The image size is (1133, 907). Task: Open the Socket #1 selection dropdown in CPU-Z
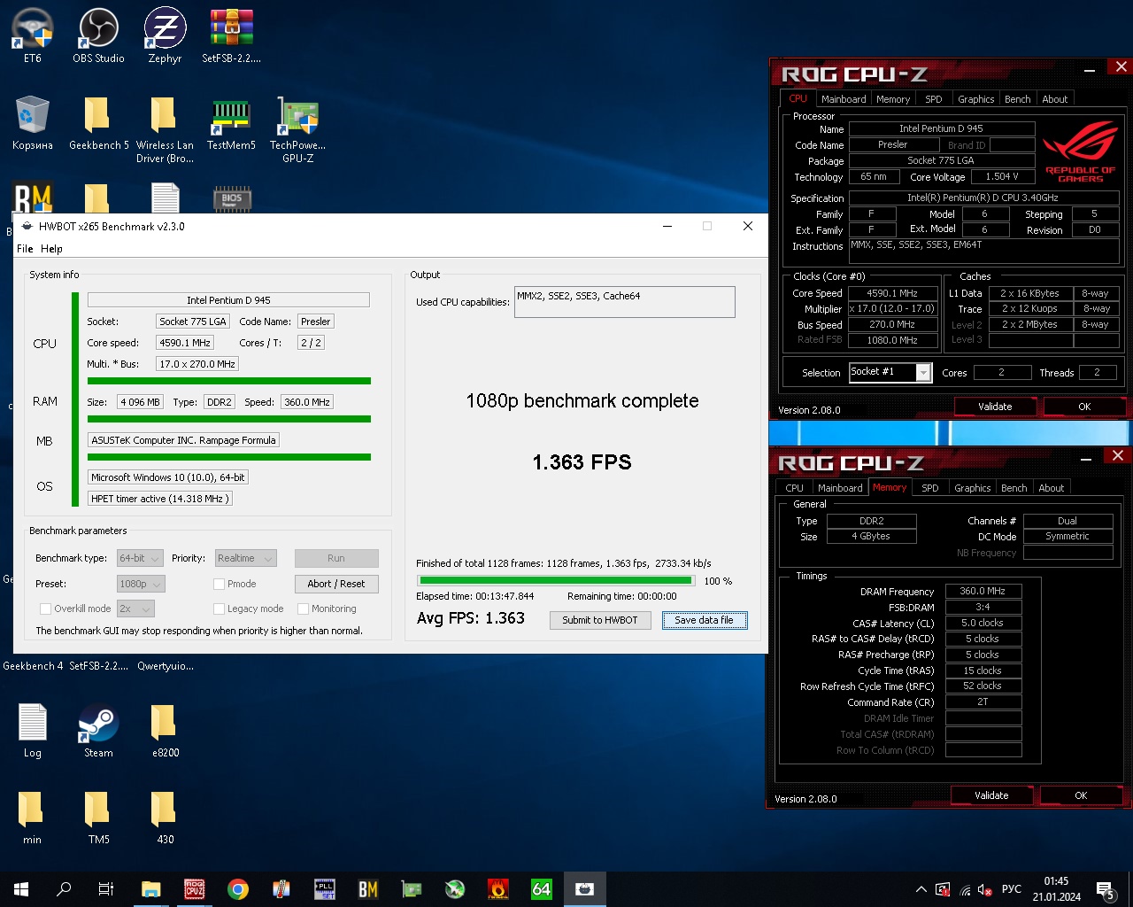click(x=890, y=372)
